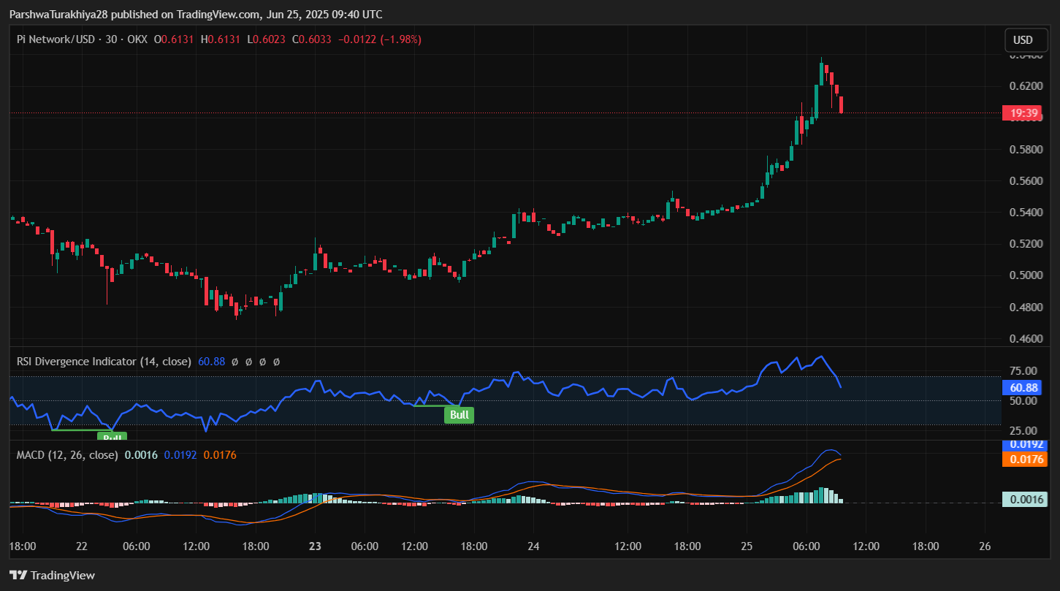Click the published on TradingView.com header text
The width and height of the screenshot is (1060, 591).
click(195, 15)
